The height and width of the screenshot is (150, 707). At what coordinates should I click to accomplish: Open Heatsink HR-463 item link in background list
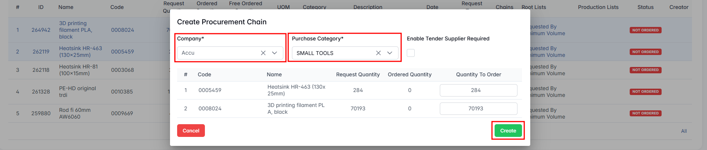click(80, 52)
